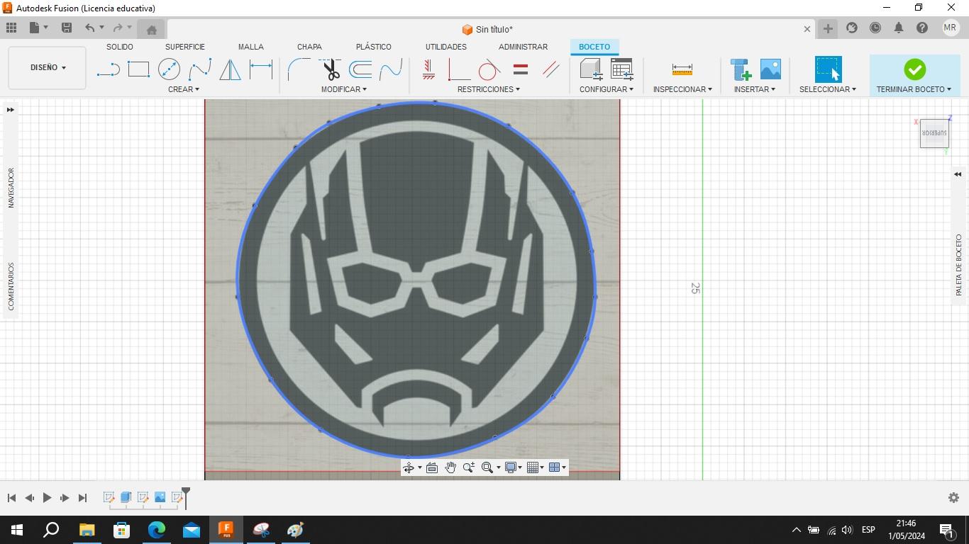Open grid and snaps dropdown
969x544 pixels.
(536, 467)
